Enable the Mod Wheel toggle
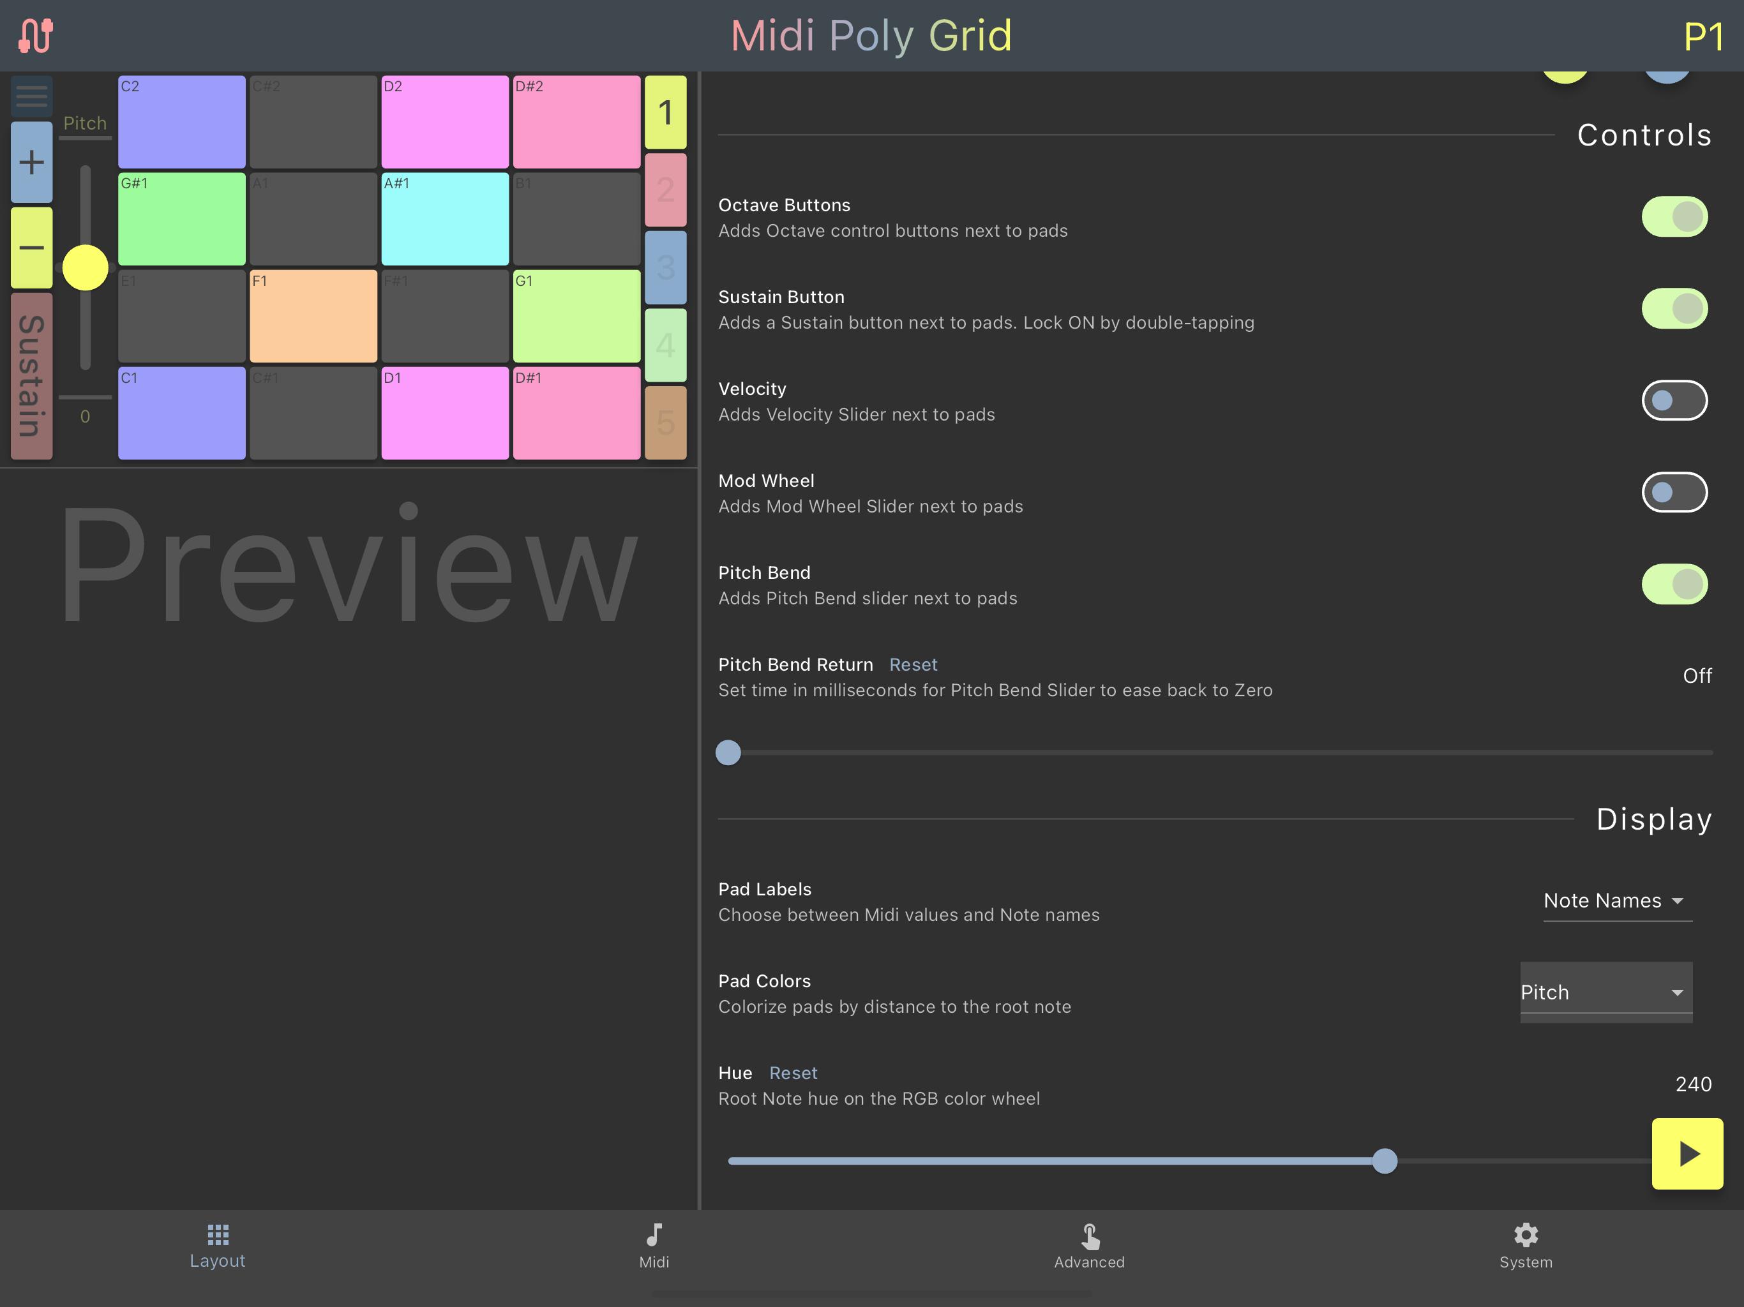 pyautogui.click(x=1674, y=492)
